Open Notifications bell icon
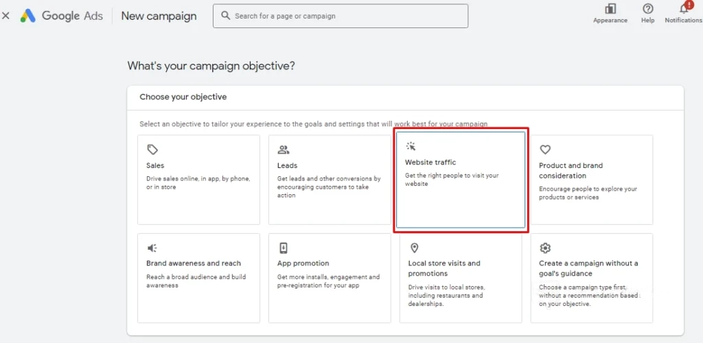This screenshot has width=703, height=343. tap(684, 8)
